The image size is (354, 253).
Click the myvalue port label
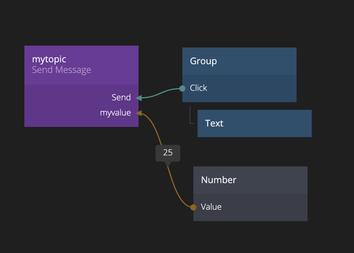click(115, 113)
